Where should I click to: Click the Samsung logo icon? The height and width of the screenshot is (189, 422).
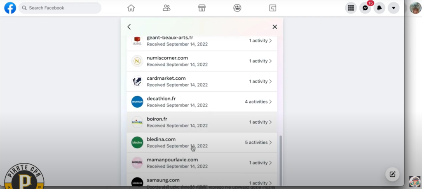coord(137,182)
